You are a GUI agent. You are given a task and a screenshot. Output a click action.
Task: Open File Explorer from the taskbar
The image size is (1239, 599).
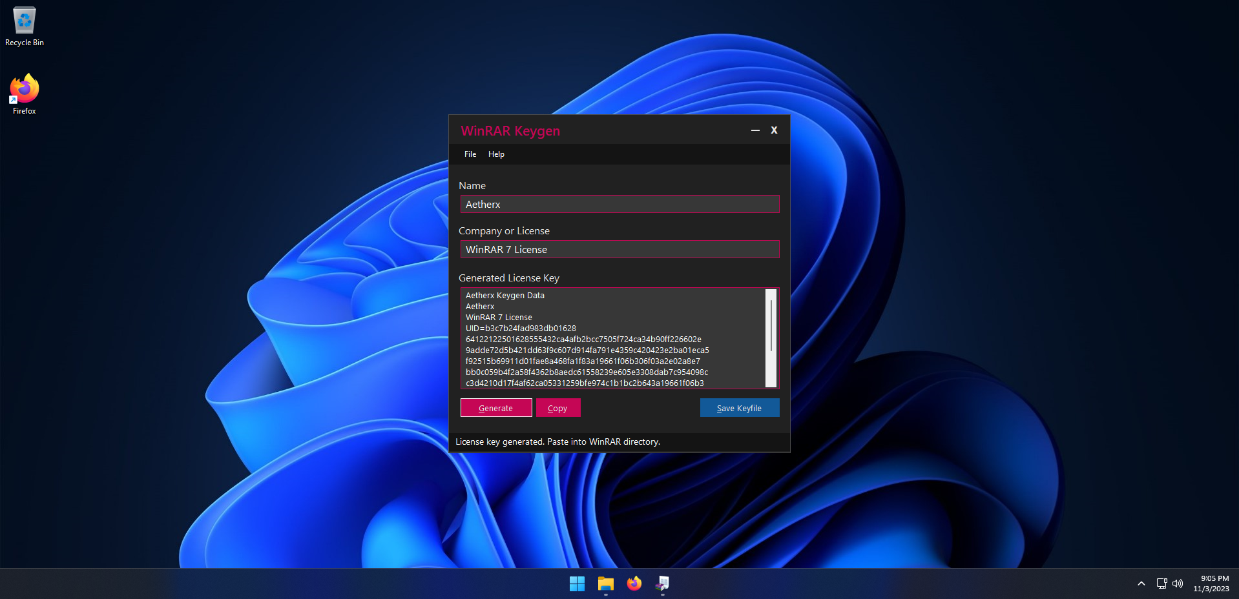pyautogui.click(x=605, y=584)
